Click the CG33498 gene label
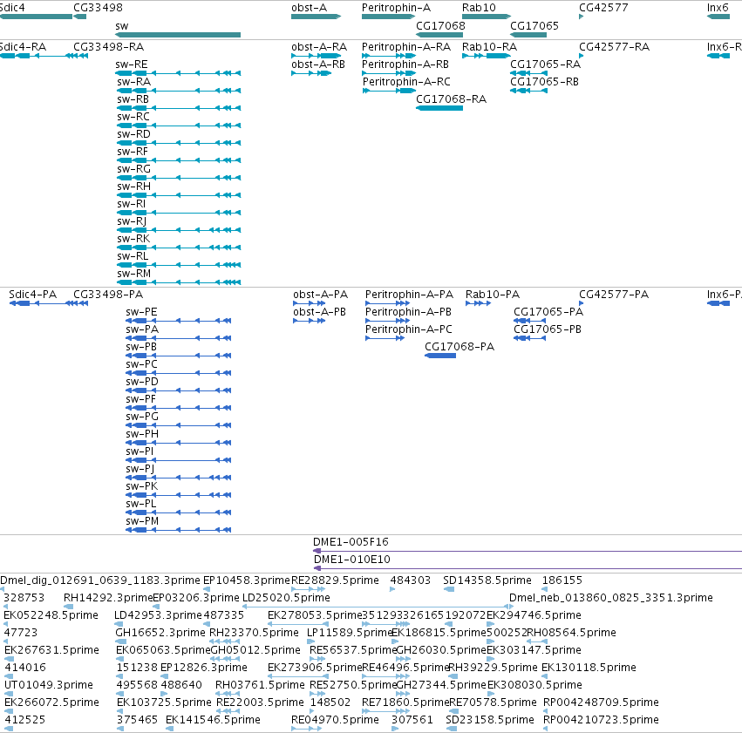 coord(98,8)
